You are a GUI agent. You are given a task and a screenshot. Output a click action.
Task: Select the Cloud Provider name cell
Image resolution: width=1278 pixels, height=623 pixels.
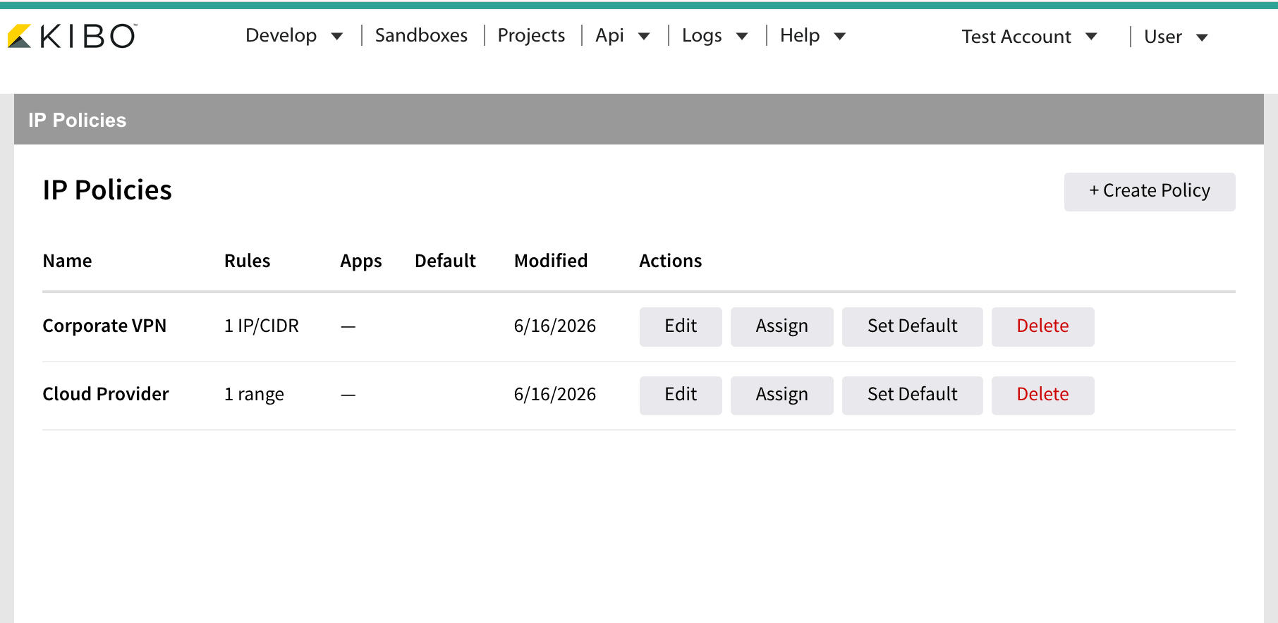pos(106,394)
